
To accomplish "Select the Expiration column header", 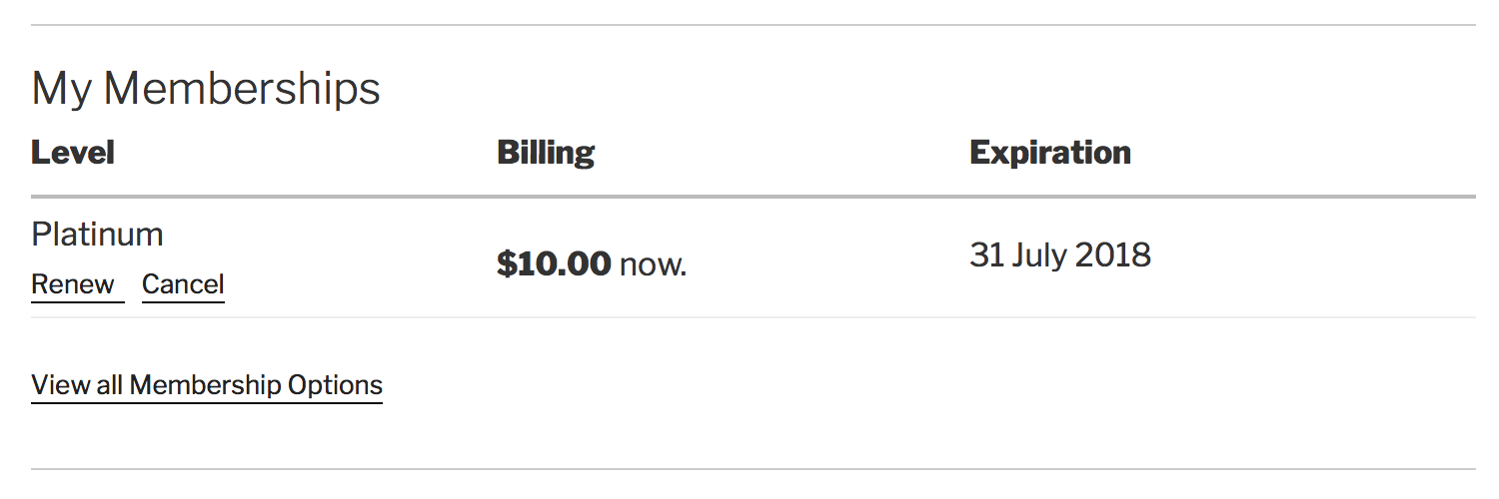I will [x=1050, y=153].
